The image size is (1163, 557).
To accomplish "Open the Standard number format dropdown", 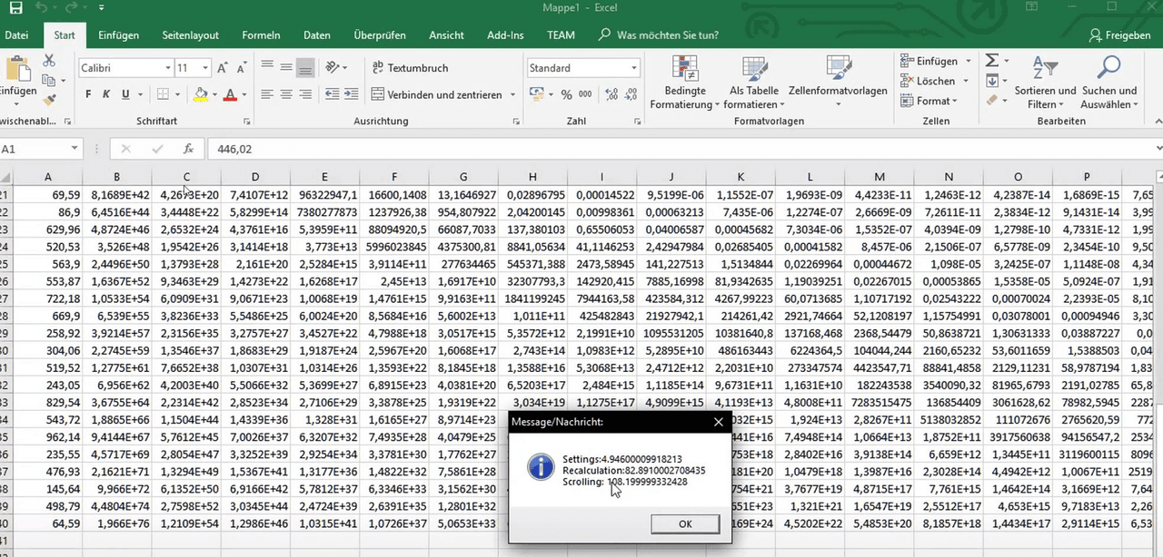I will click(633, 68).
